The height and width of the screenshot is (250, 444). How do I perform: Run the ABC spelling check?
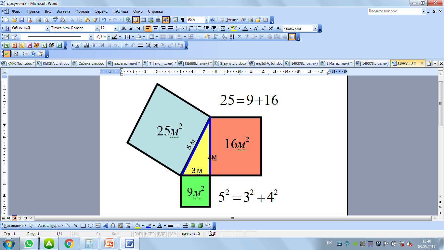click(x=55, y=20)
